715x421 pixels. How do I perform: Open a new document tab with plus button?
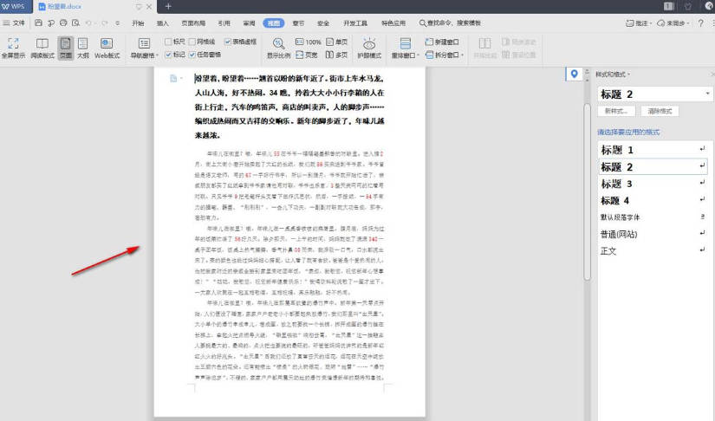point(168,6)
